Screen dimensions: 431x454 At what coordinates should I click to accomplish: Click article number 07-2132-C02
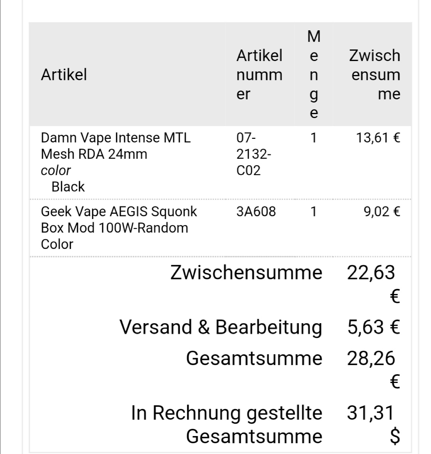point(253,154)
